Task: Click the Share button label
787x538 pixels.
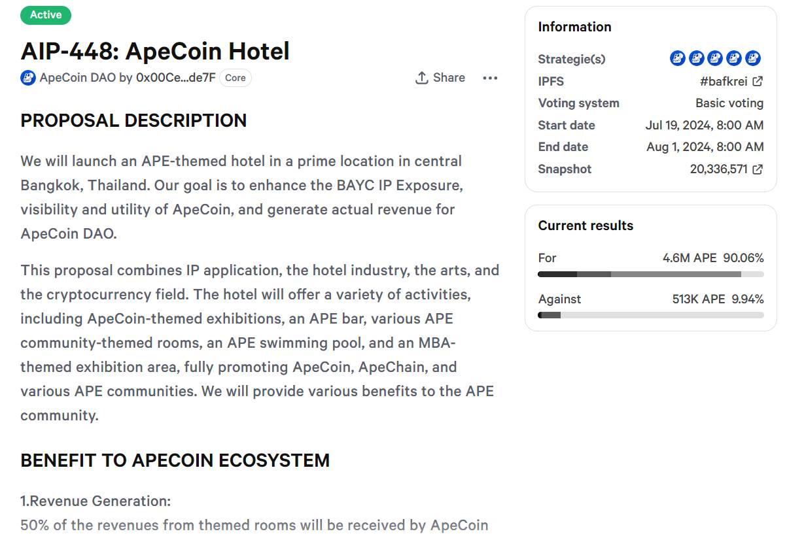Action: pyautogui.click(x=449, y=78)
